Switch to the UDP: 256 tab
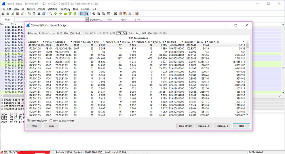 147,33
